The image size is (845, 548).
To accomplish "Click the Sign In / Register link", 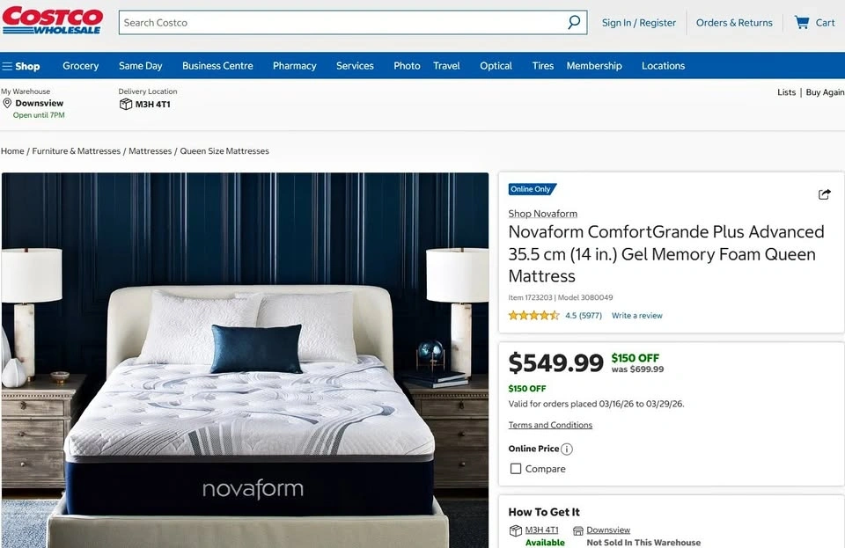I will [639, 23].
